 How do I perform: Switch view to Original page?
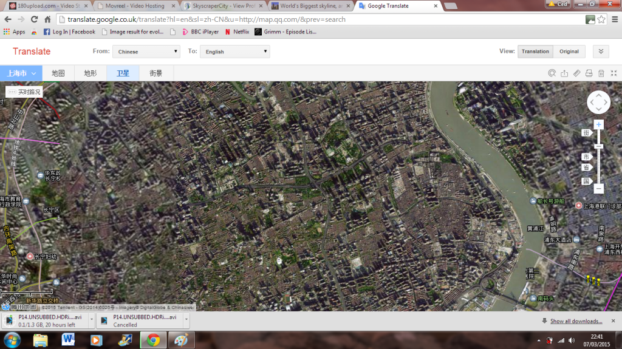click(569, 52)
